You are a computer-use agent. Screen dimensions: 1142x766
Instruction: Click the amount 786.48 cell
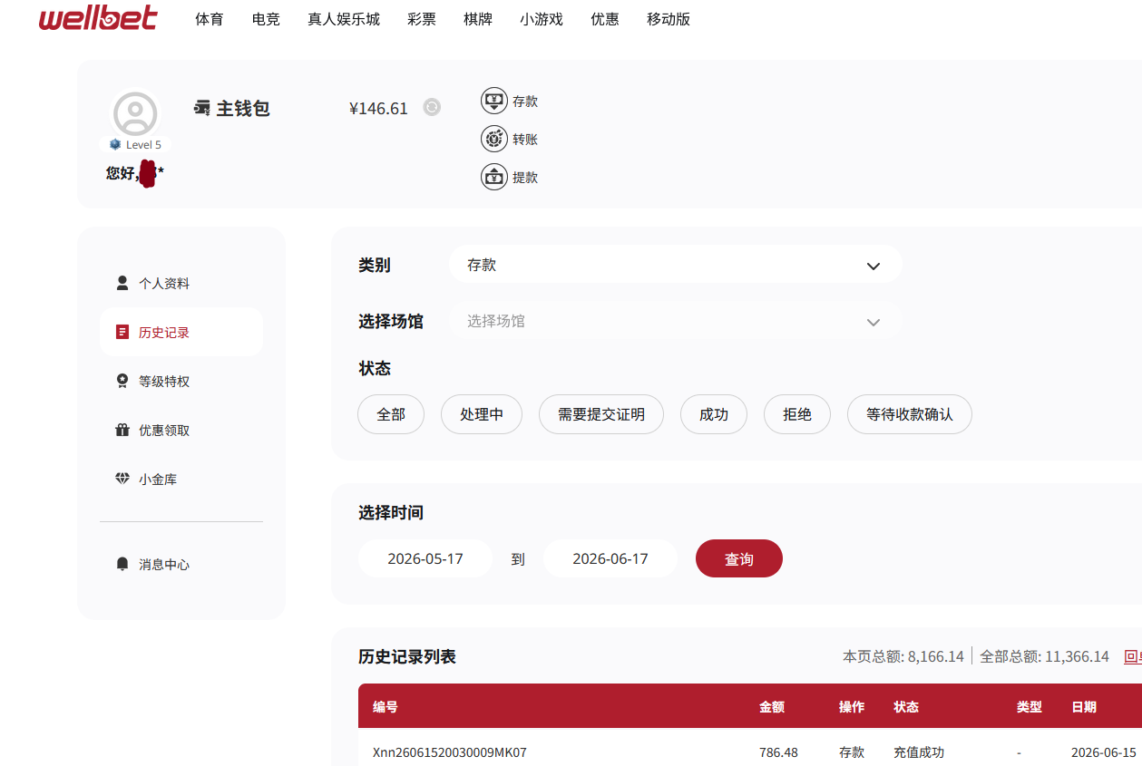(778, 752)
